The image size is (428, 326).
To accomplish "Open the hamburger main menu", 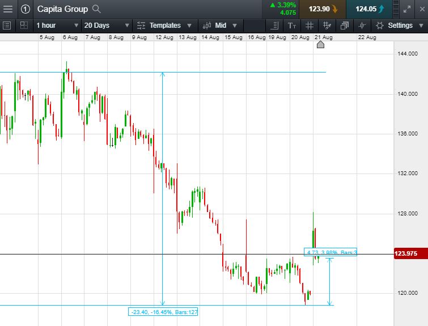I will (8, 9).
